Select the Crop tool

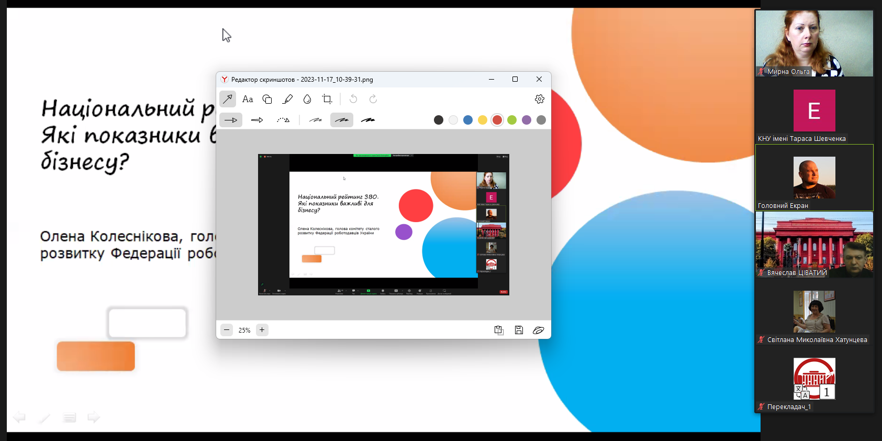click(x=327, y=99)
